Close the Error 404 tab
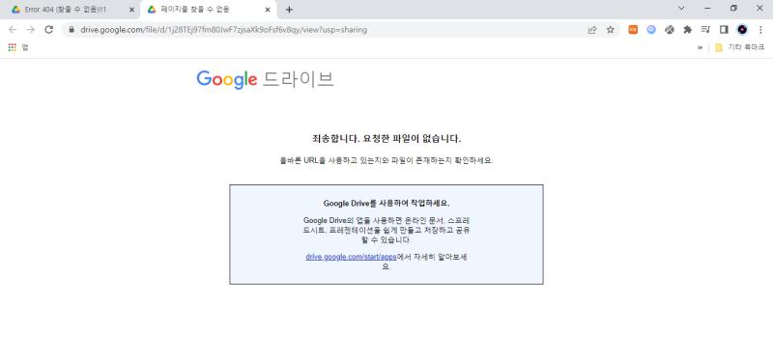This screenshot has width=773, height=362. pos(131,10)
